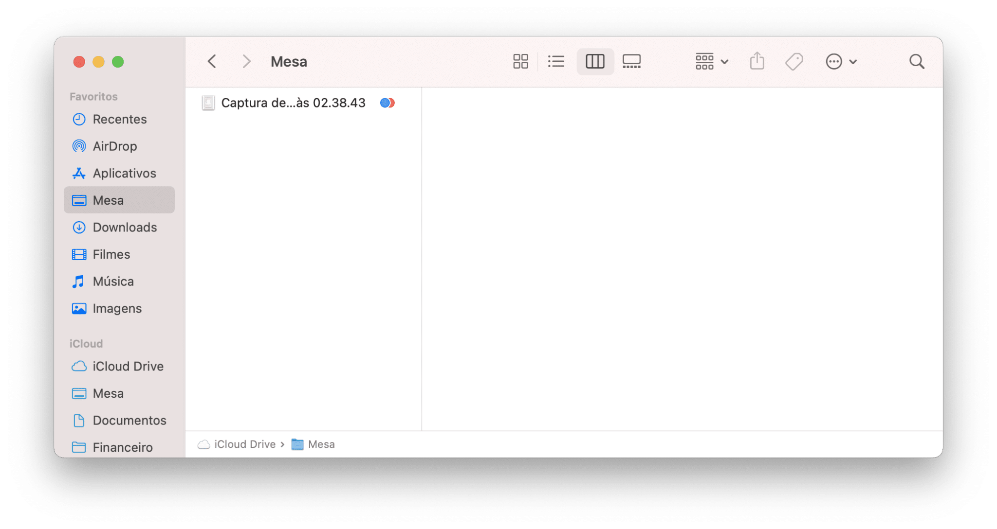Viewport: 997px width, 529px height.
Task: Click the forward navigation arrow
Action: tap(246, 61)
